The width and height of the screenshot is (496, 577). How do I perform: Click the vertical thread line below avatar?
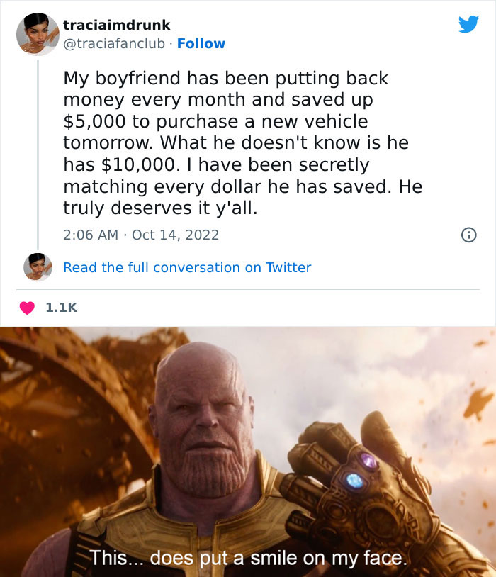pos(38,155)
